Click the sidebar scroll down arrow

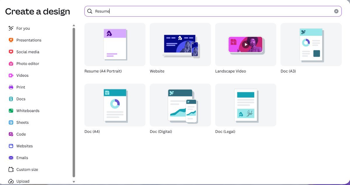(74, 182)
